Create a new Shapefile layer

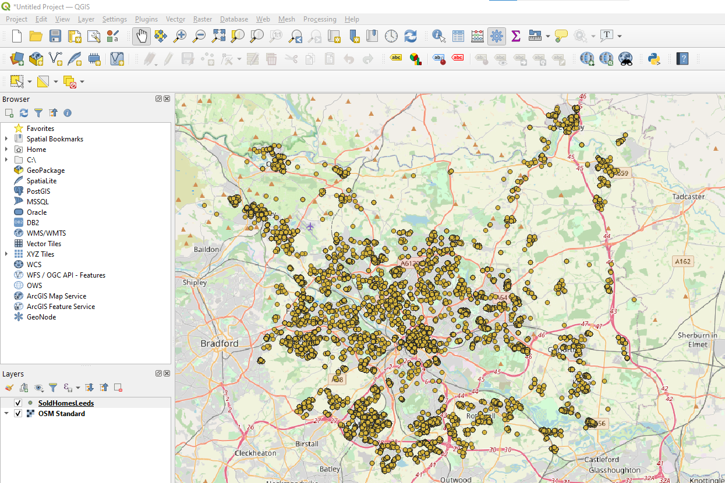pos(55,58)
